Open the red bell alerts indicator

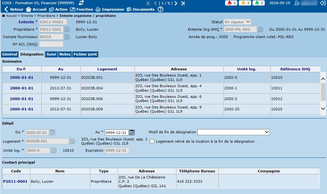click(x=232, y=3)
